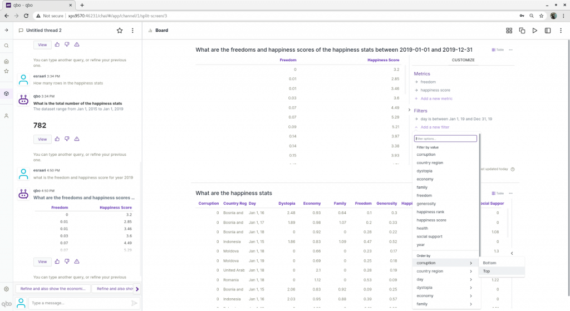Open settings gear in left sidebar
The height and width of the screenshot is (311, 570).
point(6,289)
